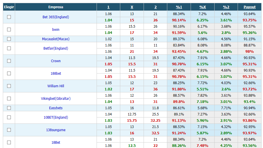Click Vikingbet's 93.4% payout value
The width and height of the screenshot is (263, 148).
click(250, 102)
